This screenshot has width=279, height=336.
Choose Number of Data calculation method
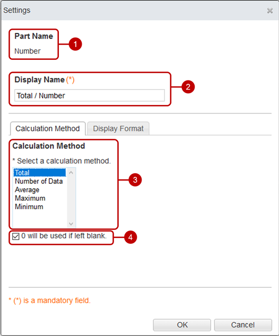40,181
